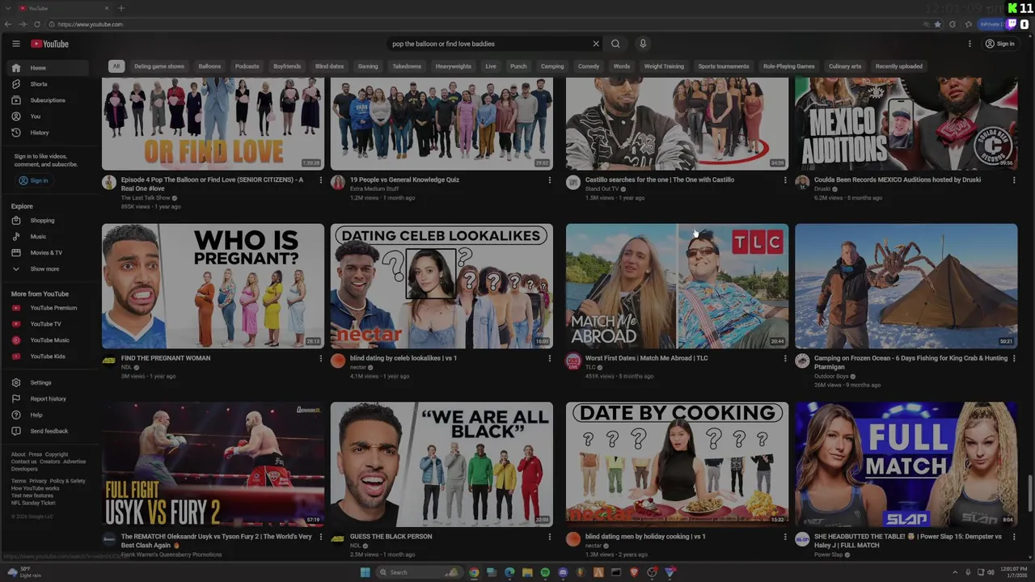Play the WHO IS PREGNANT thumbnail
This screenshot has height=582, width=1035.
click(213, 286)
